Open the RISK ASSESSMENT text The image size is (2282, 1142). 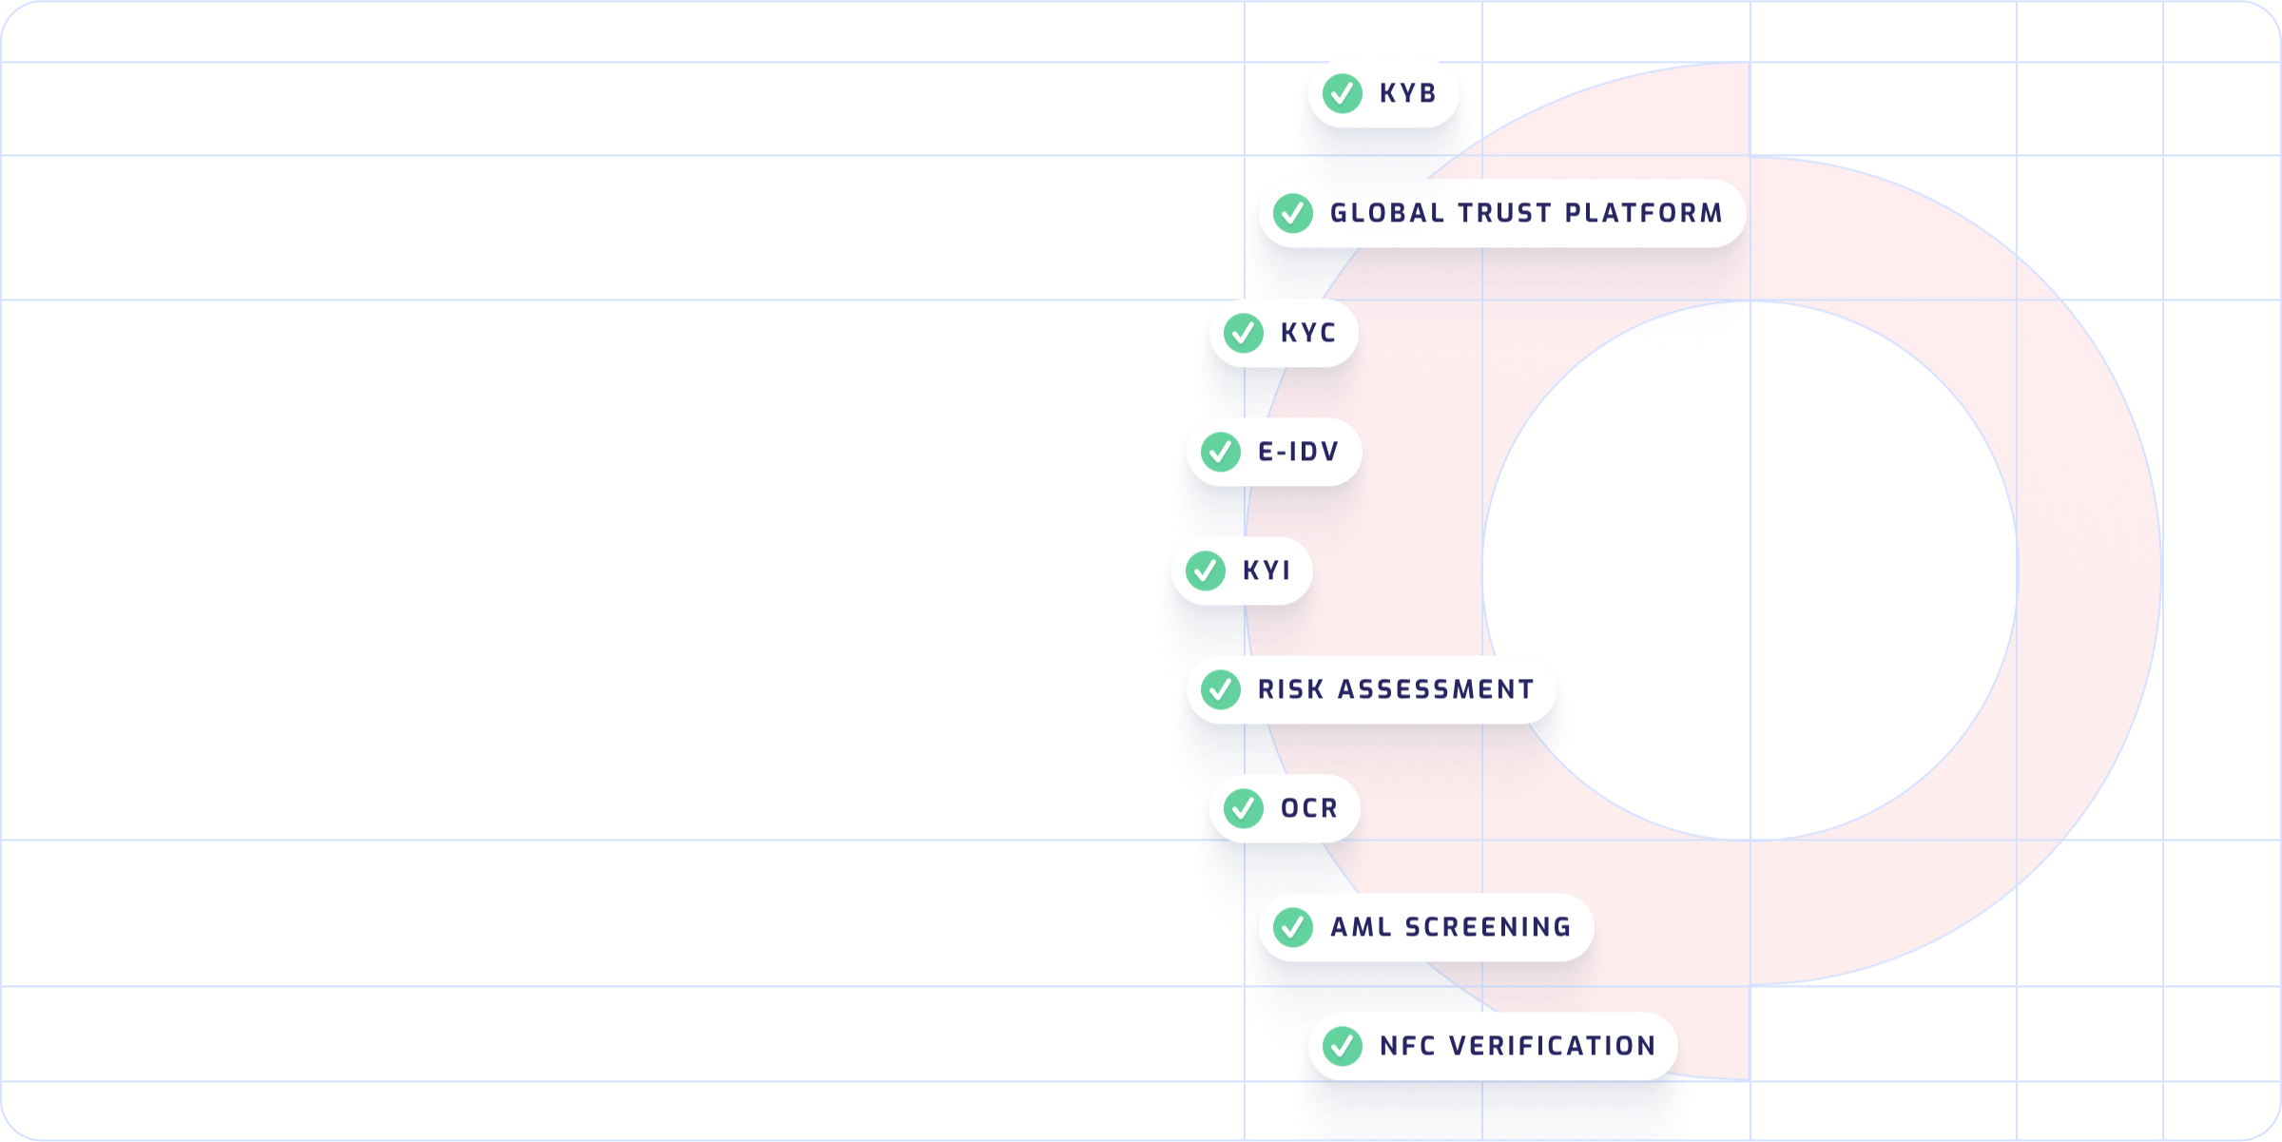1396,689
